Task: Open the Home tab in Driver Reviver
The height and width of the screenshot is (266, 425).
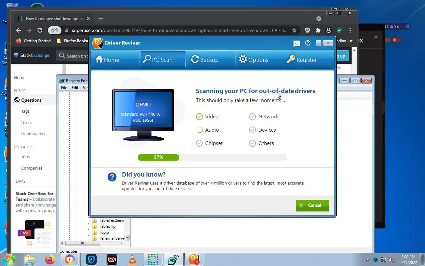Action: coord(107,60)
